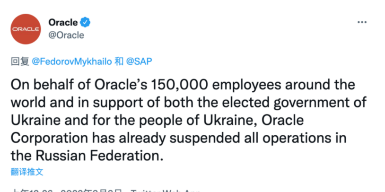Click the word 'Corporation' in the tweet
This screenshot has width=385, height=192.
pos(49,138)
